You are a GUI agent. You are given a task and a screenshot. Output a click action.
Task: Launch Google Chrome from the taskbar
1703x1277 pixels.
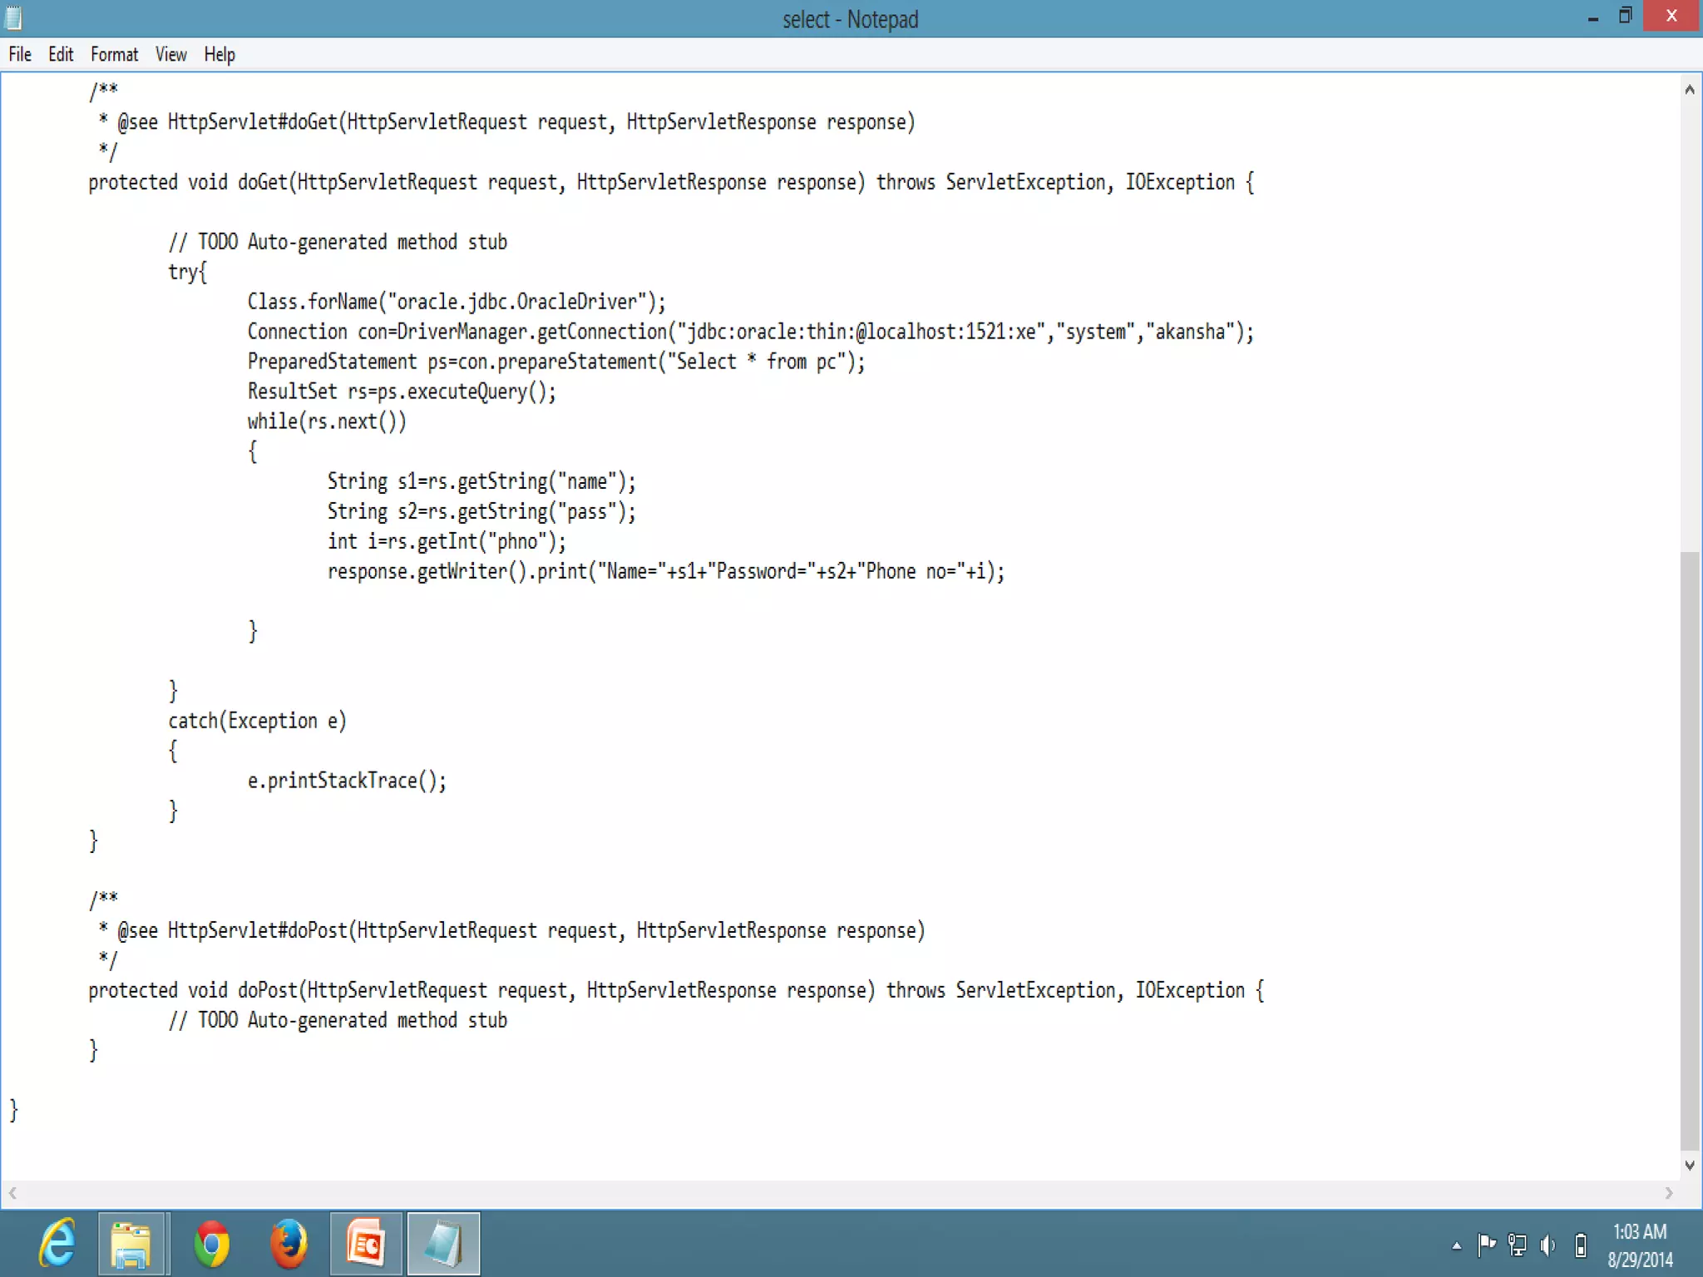pyautogui.click(x=211, y=1244)
